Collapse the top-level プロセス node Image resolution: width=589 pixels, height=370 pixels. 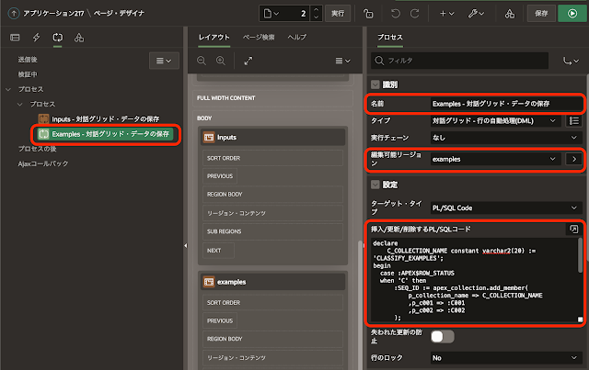(x=8, y=89)
